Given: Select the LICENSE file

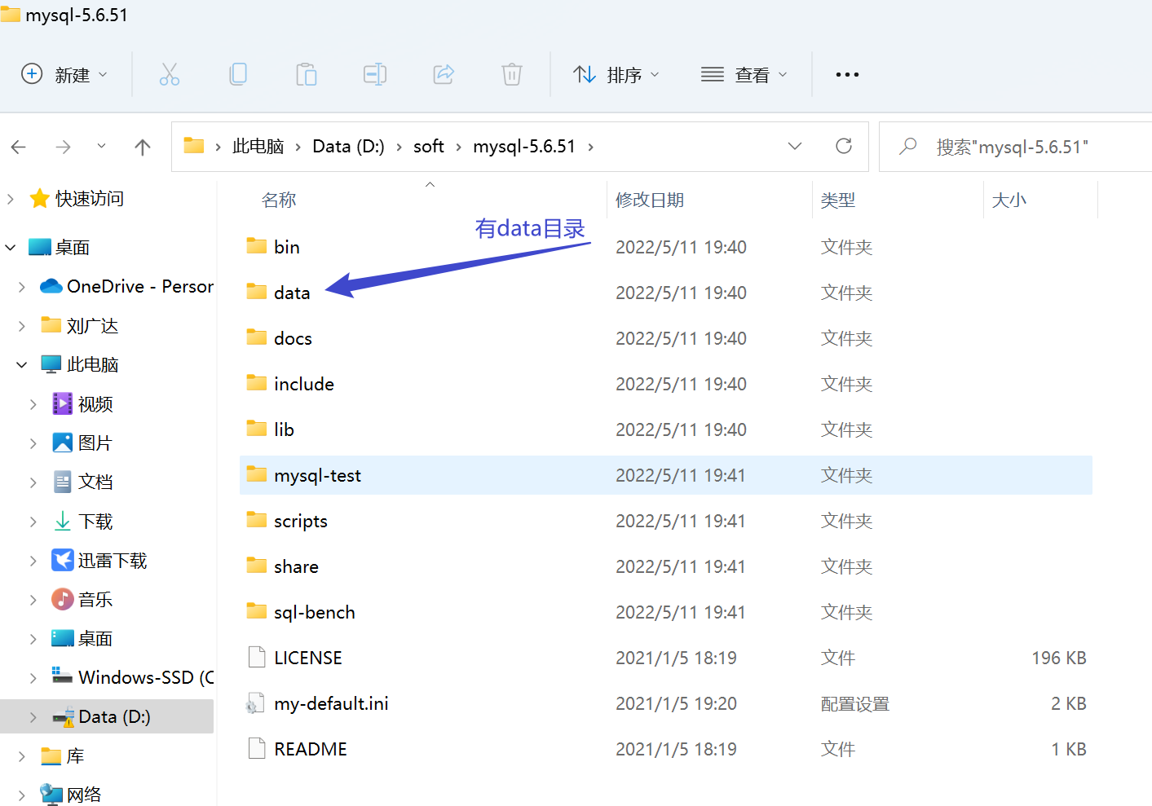Looking at the screenshot, I should coord(666,658).
